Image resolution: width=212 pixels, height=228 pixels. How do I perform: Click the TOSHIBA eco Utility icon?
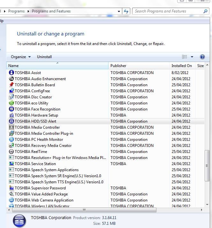11,103
